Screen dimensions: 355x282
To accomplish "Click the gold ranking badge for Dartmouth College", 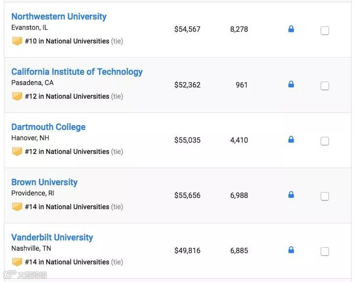I will coord(17,152).
